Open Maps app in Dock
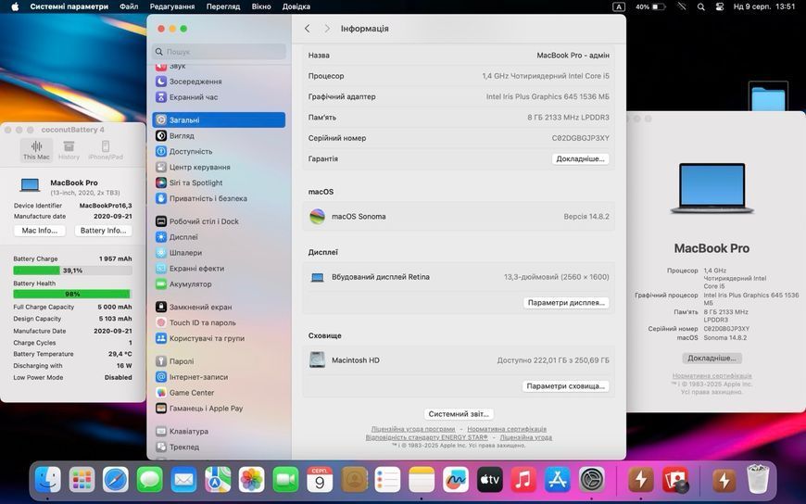This screenshot has width=806, height=504. (x=218, y=479)
